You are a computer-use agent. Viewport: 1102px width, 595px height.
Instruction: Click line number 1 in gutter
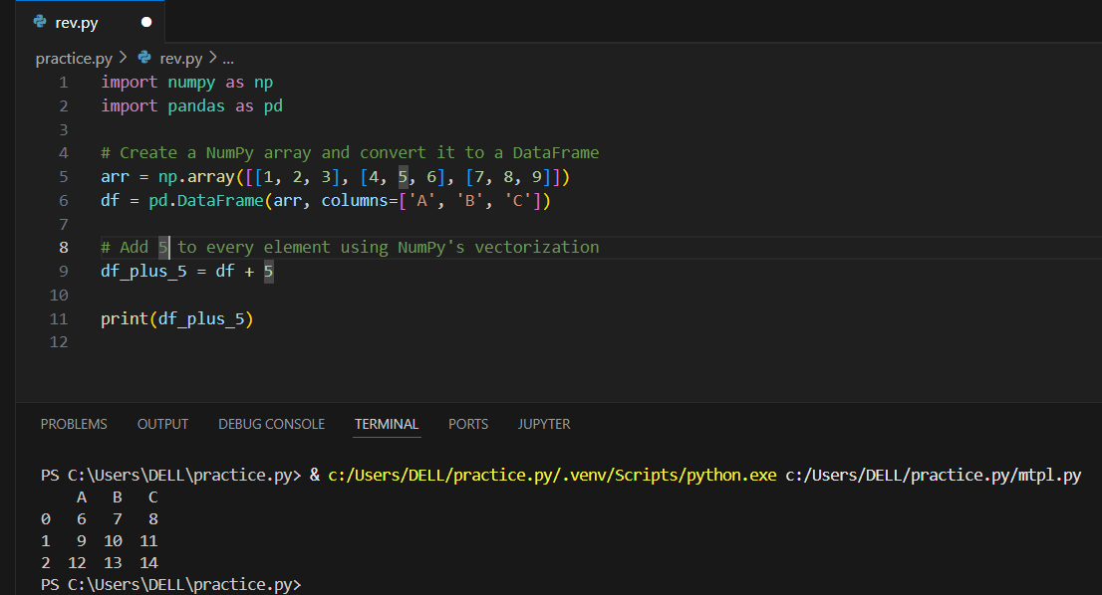coord(63,83)
